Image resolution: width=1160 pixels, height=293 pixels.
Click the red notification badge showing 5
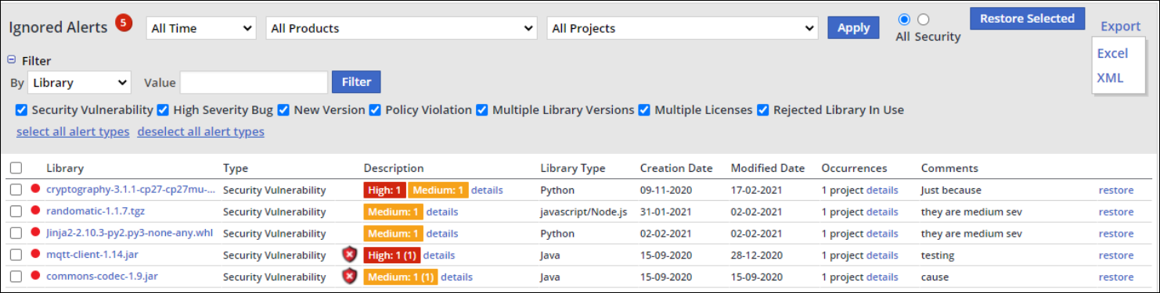pos(124,23)
